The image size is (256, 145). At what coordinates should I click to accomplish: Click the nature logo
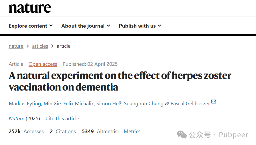tap(30, 8)
